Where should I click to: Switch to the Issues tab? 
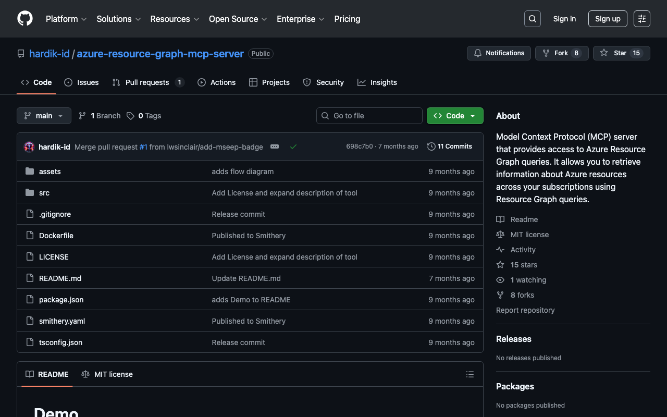click(82, 82)
